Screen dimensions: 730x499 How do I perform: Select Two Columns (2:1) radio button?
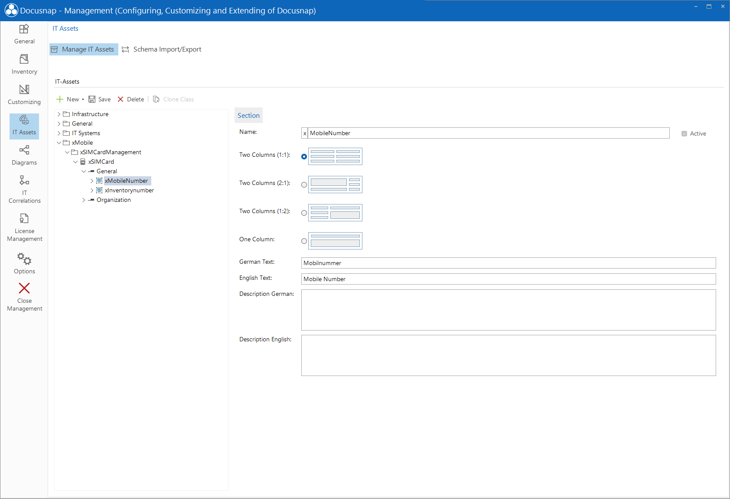coord(304,185)
